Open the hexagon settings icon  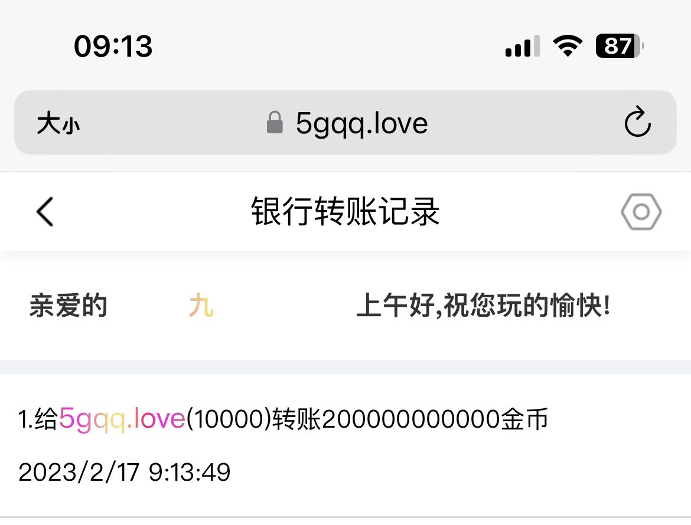click(641, 212)
